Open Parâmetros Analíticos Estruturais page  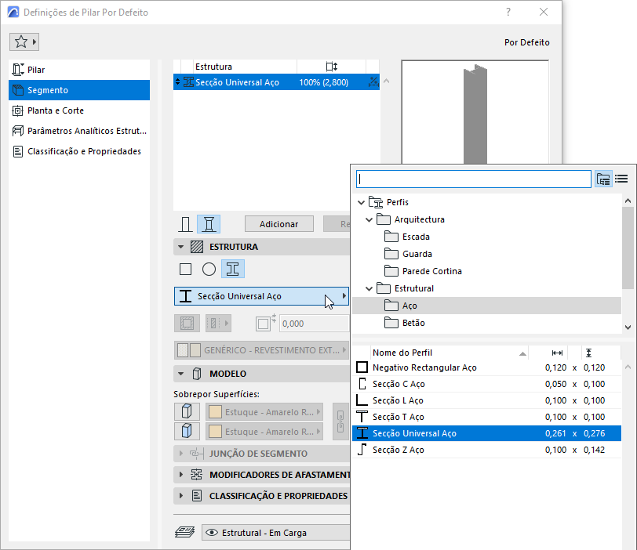coord(79,131)
